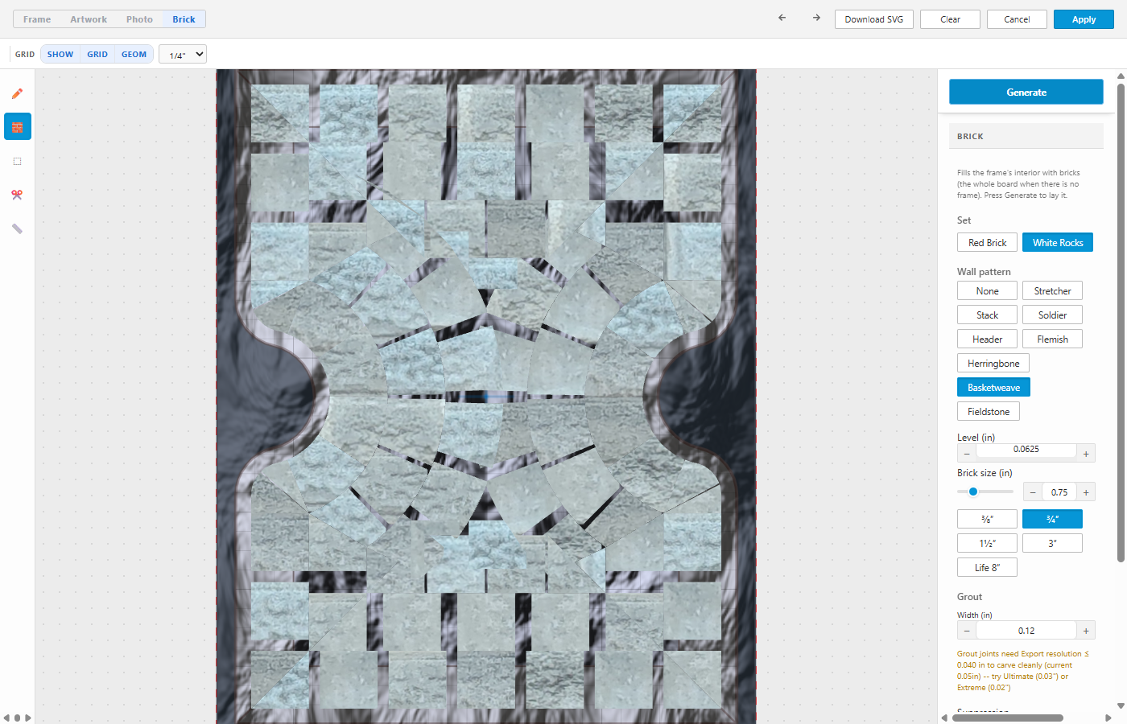Set wall pattern to Herringbone
Image resolution: width=1127 pixels, height=724 pixels.
(x=993, y=363)
